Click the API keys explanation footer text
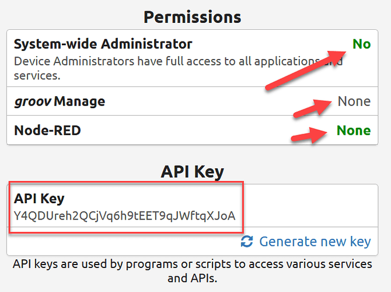 192,271
